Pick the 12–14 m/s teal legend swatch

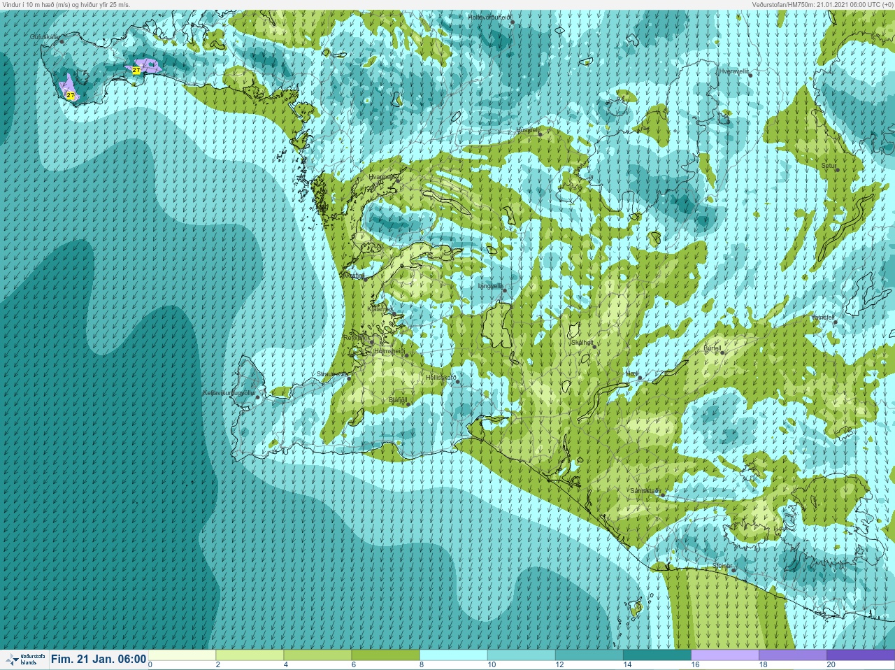589,655
